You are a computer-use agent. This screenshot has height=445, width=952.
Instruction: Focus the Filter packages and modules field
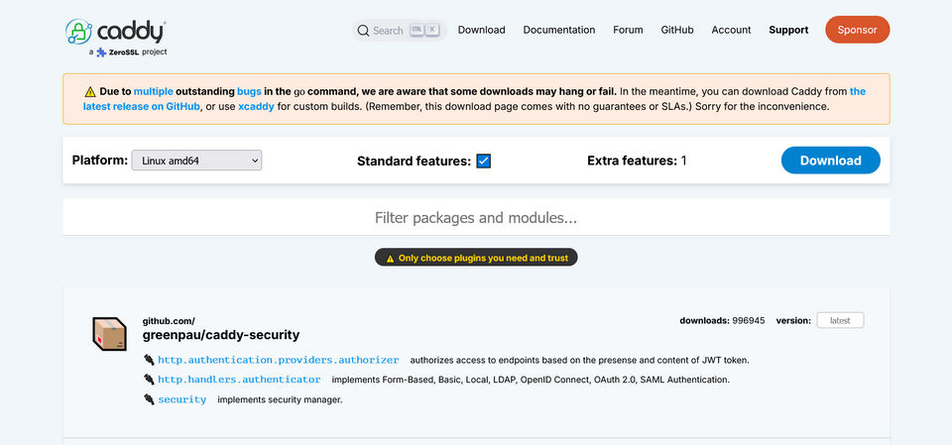click(476, 217)
